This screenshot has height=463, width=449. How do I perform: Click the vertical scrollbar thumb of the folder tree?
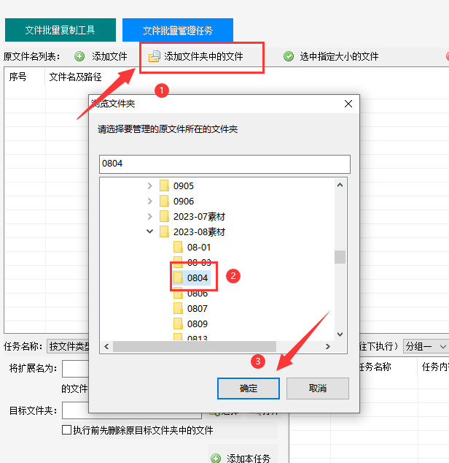(340, 257)
